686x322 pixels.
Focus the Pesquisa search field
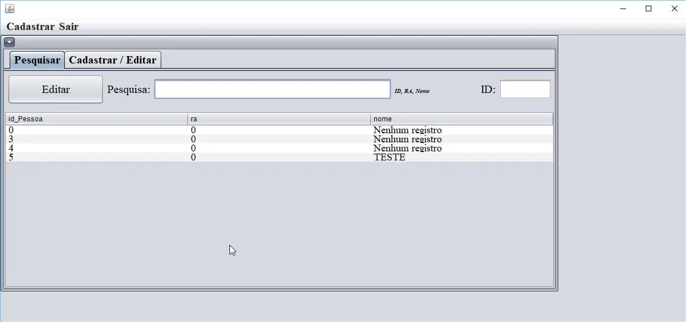point(273,89)
